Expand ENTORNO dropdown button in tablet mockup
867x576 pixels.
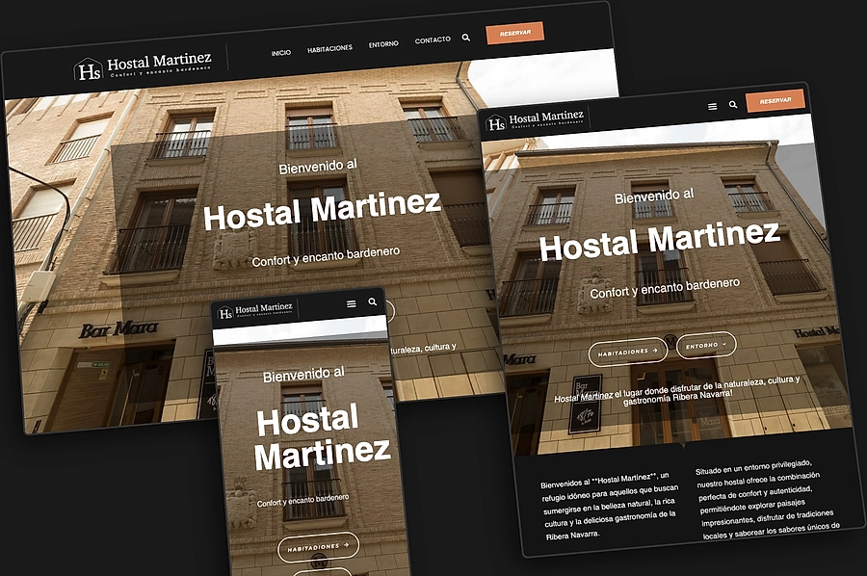[x=706, y=345]
